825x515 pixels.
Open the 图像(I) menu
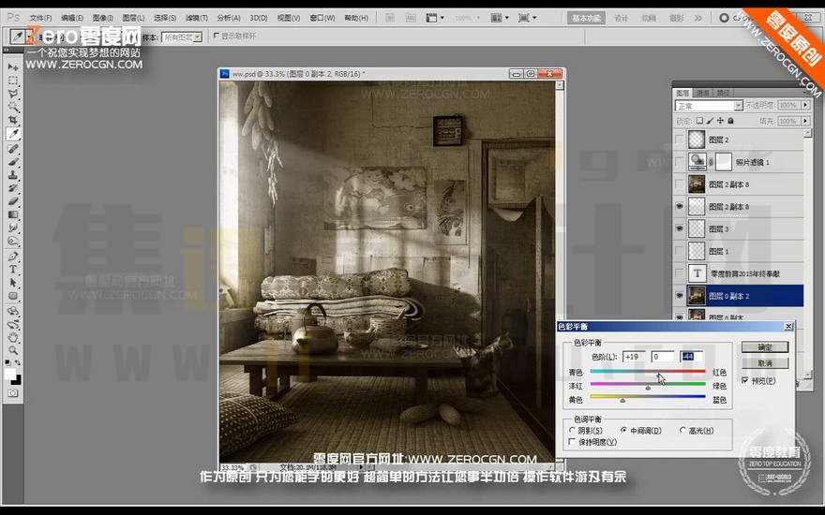coord(102,18)
